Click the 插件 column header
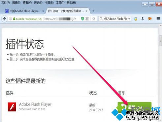This screenshot has height=122, width=162. [10, 93]
